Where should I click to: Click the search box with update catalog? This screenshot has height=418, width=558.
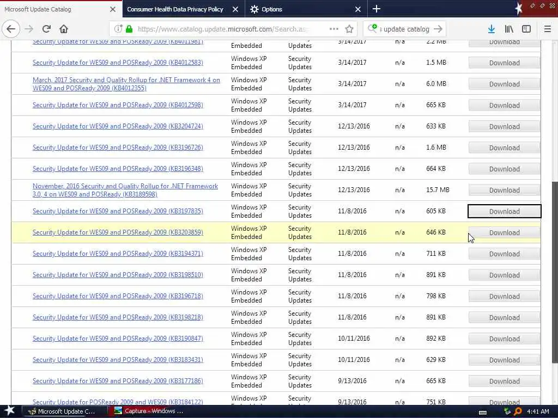click(404, 29)
